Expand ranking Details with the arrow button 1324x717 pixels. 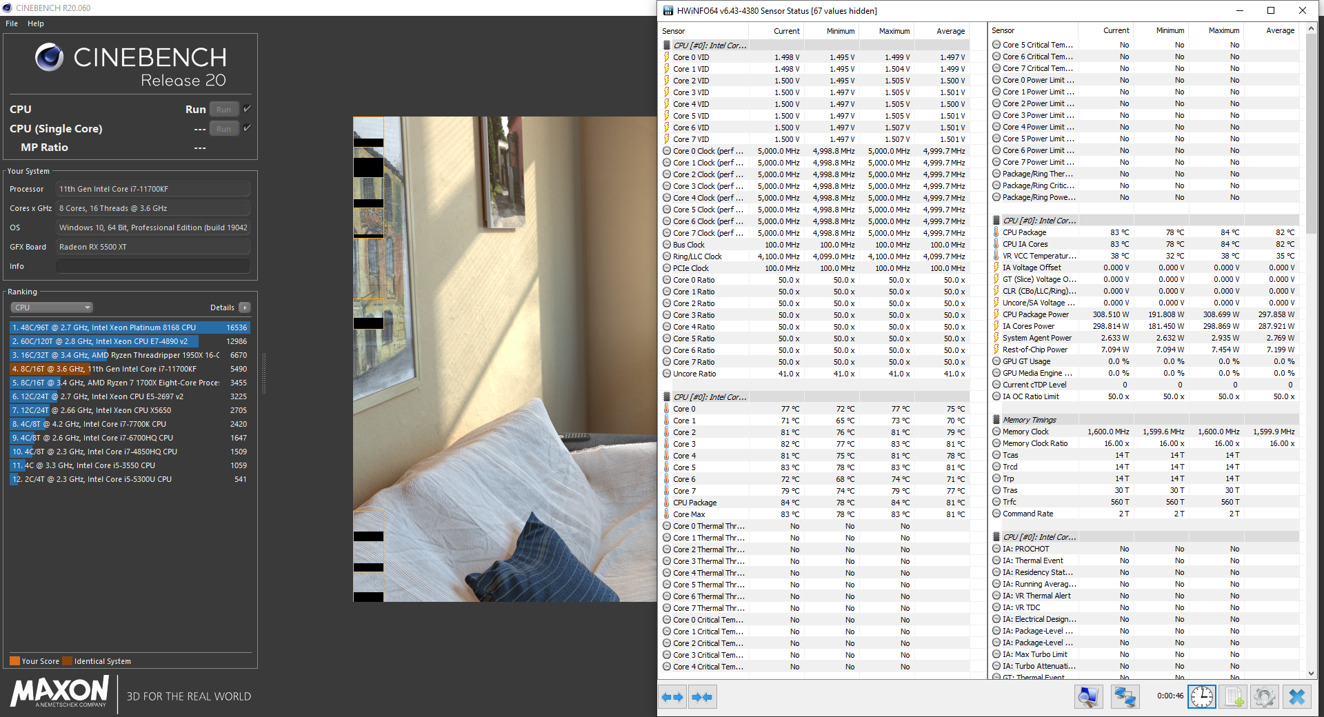click(x=245, y=307)
